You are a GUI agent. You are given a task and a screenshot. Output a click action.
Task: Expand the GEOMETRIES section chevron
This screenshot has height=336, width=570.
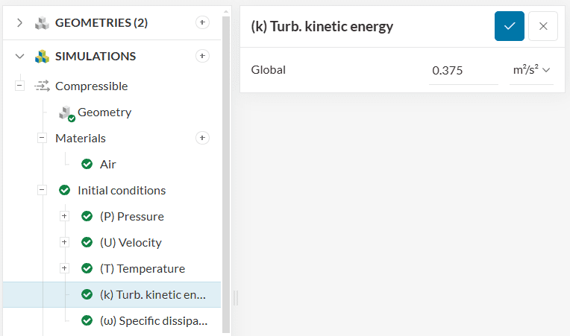coord(19,23)
